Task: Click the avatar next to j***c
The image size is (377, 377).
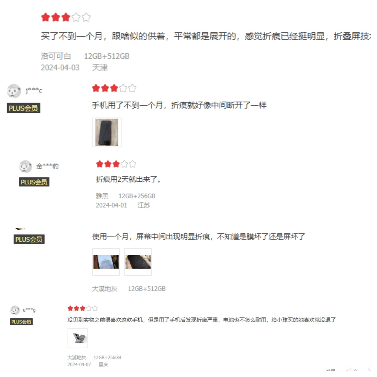Action: [x=14, y=91]
